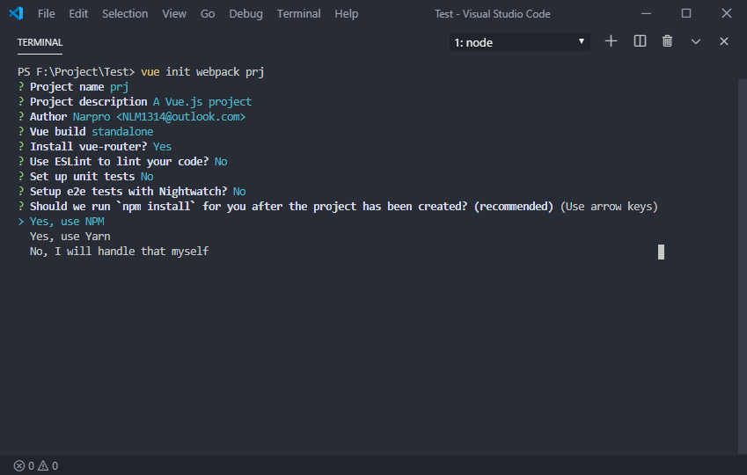Open the Help menu
747x475 pixels.
point(347,14)
